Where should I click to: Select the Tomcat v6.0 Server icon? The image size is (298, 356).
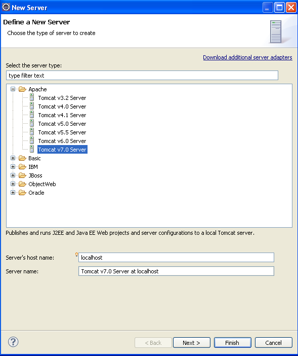click(32, 141)
